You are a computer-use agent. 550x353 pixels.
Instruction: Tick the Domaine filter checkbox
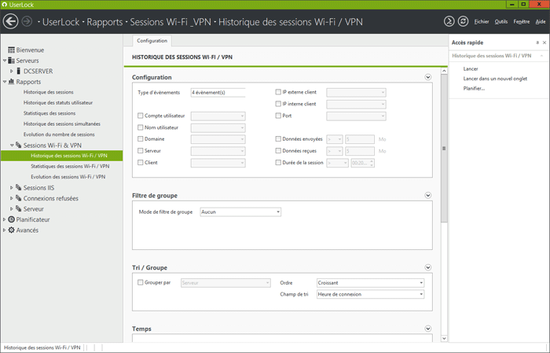[x=141, y=139]
